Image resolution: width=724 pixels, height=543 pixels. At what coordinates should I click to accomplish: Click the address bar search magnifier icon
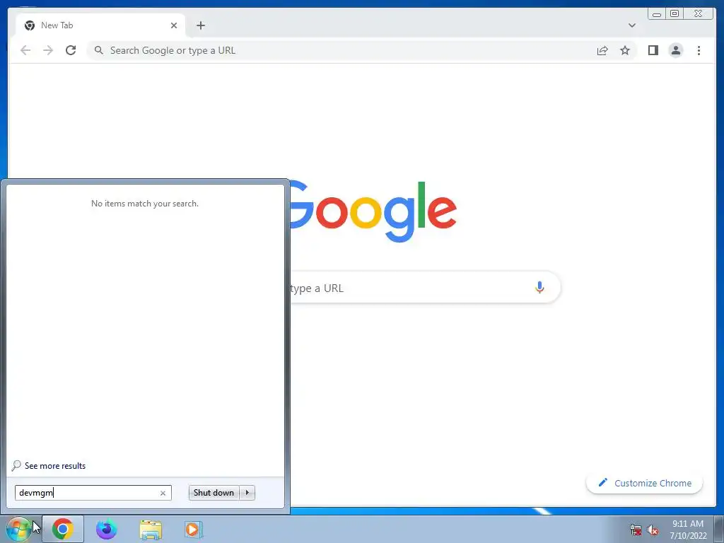pyautogui.click(x=98, y=50)
